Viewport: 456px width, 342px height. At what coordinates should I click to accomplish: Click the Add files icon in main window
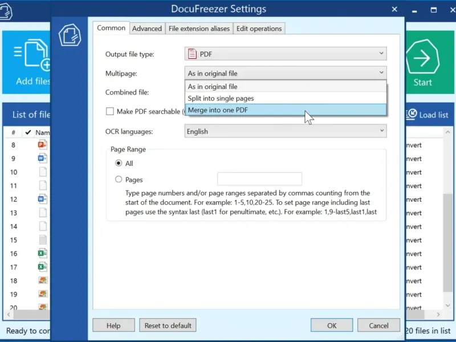(x=32, y=55)
